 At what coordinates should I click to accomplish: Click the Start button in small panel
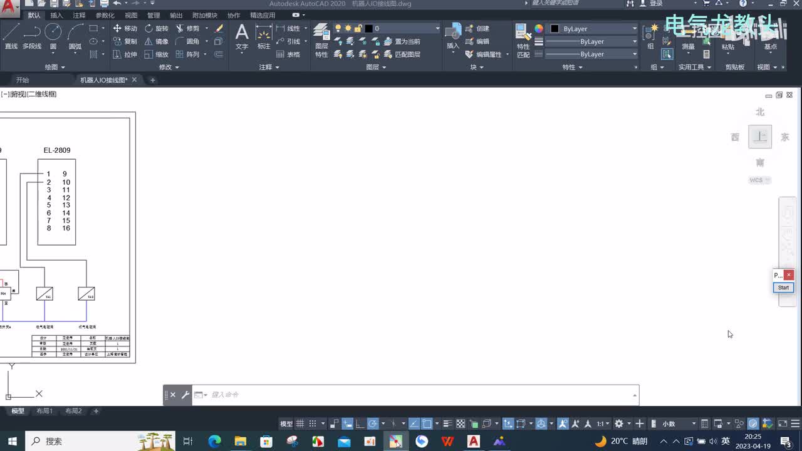(783, 288)
